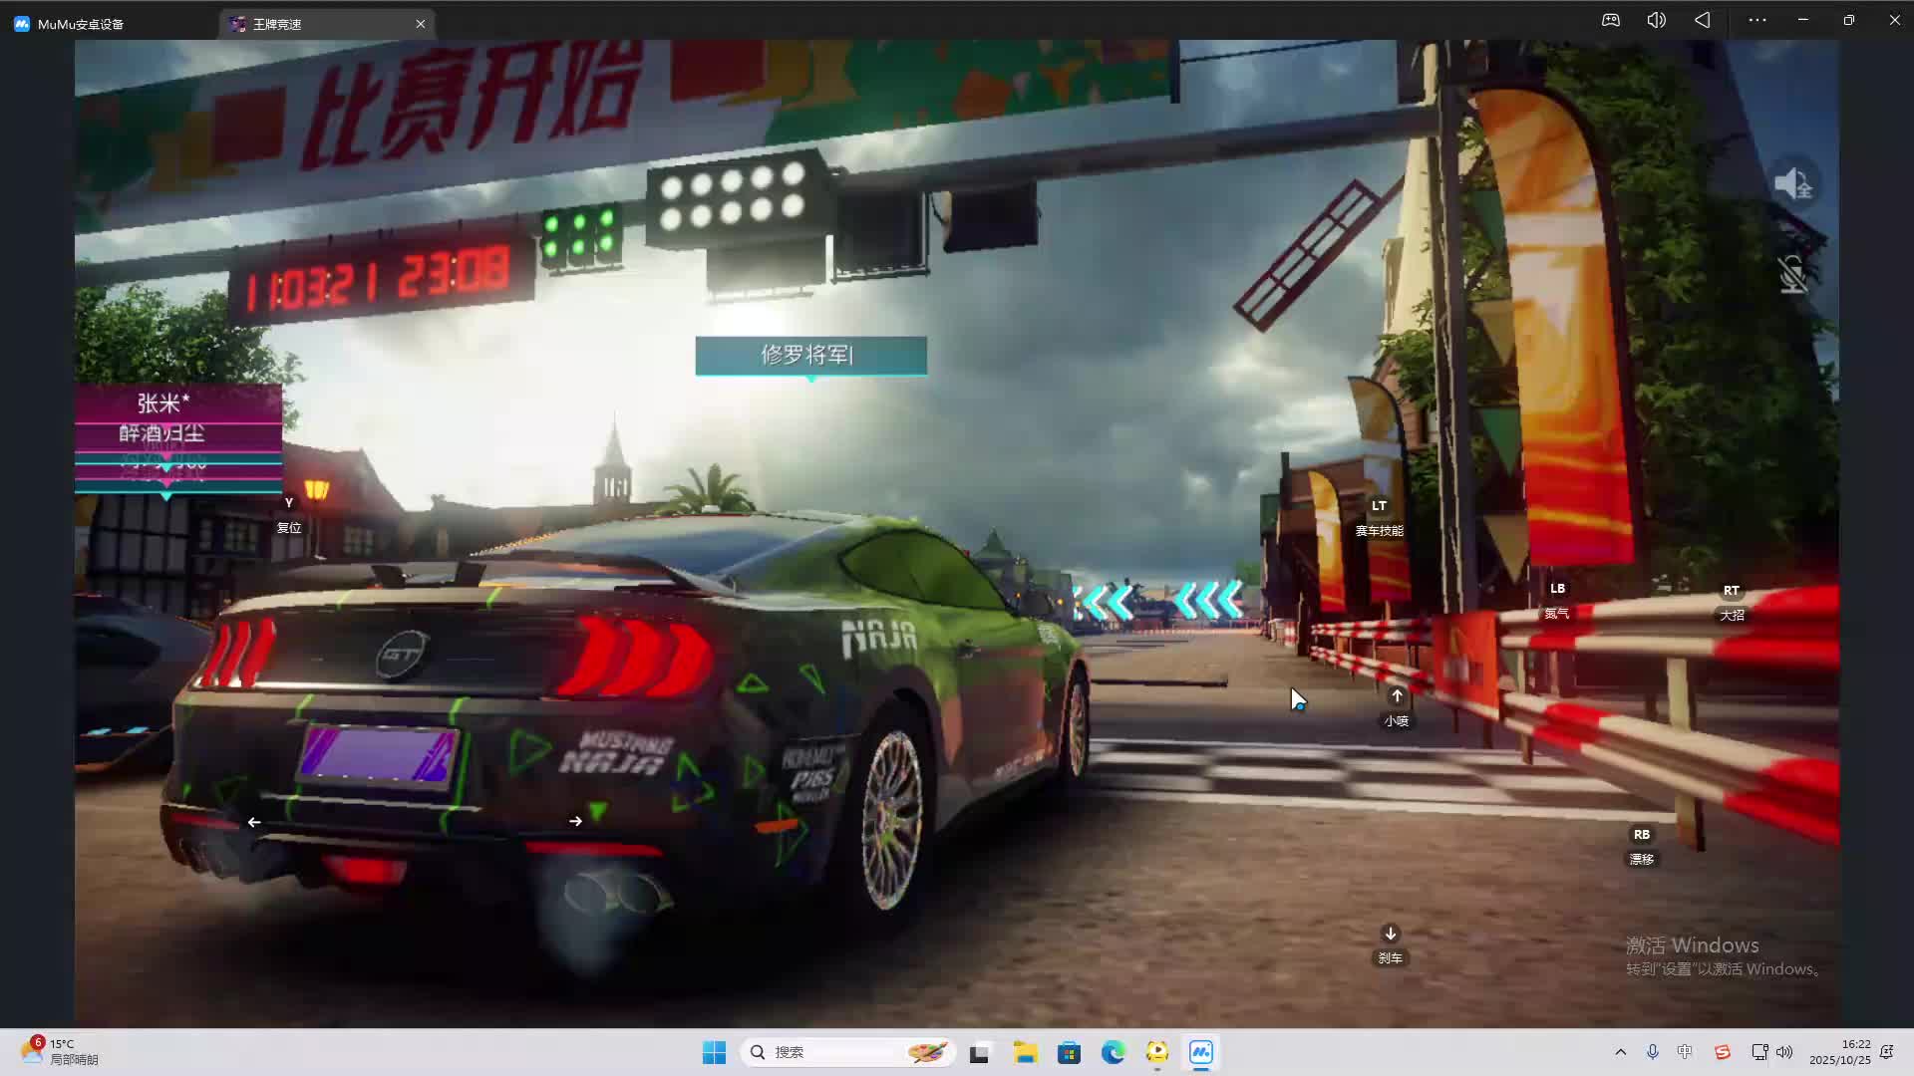Open the MuMu keyboard/gamepad mapping icon
The width and height of the screenshot is (1914, 1076).
tap(1611, 20)
